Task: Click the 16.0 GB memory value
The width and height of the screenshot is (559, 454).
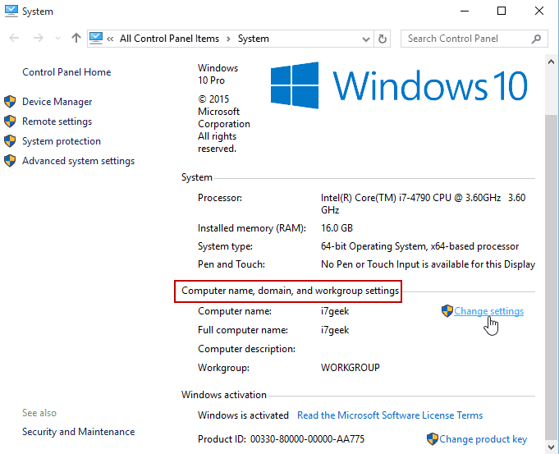Action: click(337, 228)
